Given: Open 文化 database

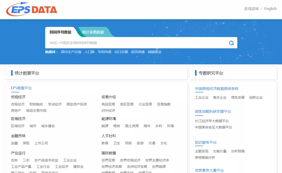Looking at the screenshot, I should point(164,143).
